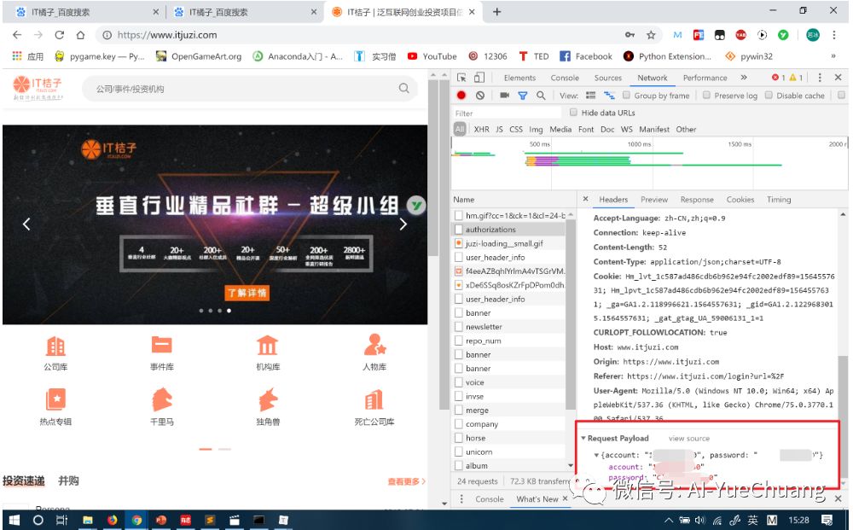This screenshot has height=530, width=853.
Task: Open the Cookies tab of request details
Action: coord(740,200)
